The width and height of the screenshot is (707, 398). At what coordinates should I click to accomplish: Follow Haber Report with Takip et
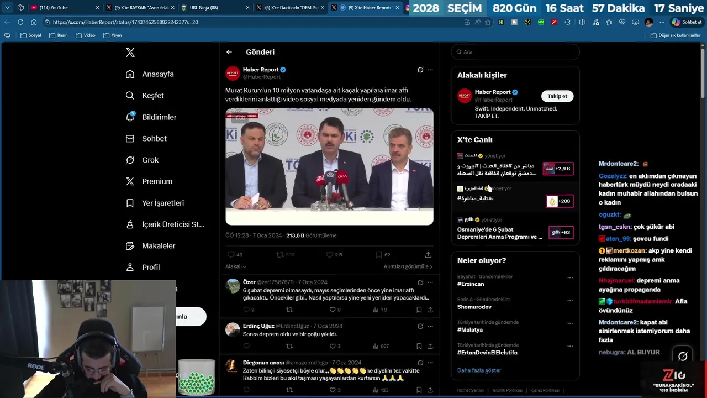557,96
